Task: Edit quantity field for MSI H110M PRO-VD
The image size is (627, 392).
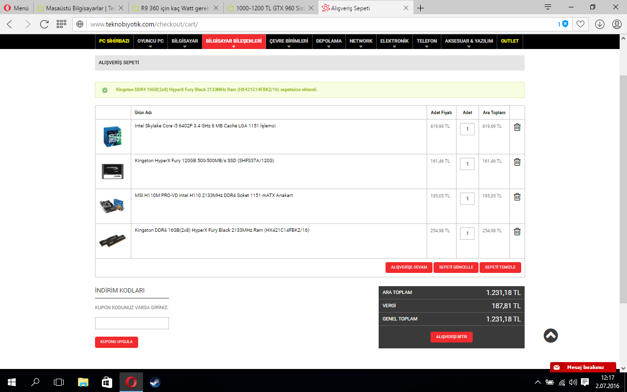Action: coord(467,198)
